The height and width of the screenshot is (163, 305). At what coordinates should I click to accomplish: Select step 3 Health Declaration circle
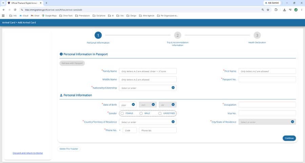tap(257, 35)
